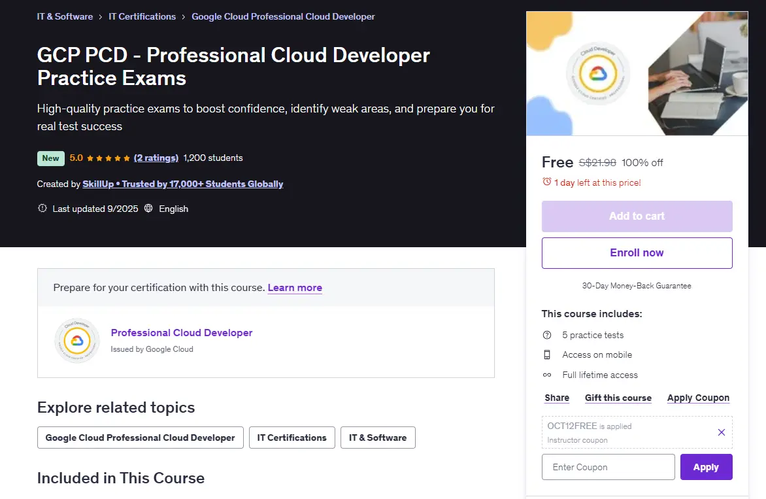
Task: Click the Add to cart button
Action: [x=637, y=216]
